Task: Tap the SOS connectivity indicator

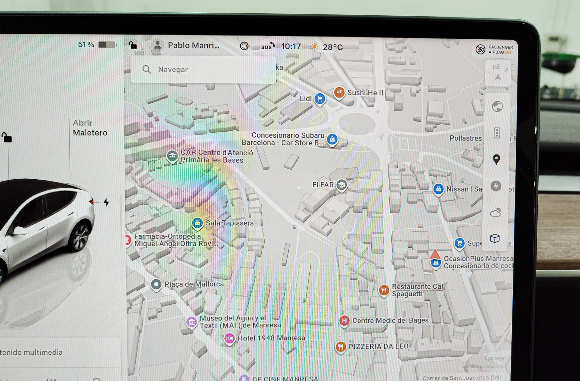Action: [x=268, y=46]
